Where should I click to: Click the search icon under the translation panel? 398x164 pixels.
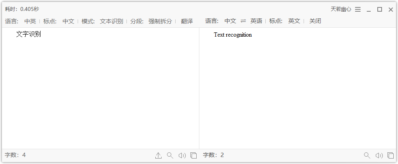point(367,155)
